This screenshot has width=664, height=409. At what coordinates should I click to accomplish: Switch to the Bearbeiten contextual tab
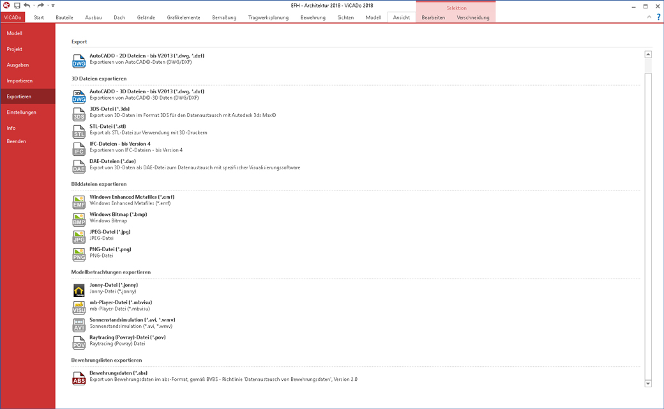(x=434, y=17)
